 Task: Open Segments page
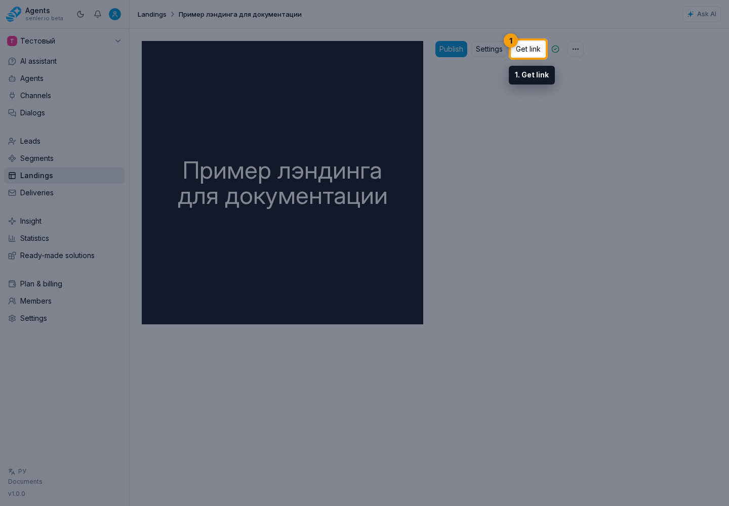pos(64,158)
